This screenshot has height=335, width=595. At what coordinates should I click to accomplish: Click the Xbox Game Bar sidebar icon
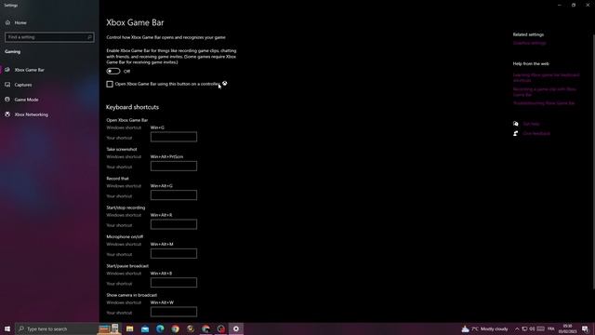coord(7,70)
